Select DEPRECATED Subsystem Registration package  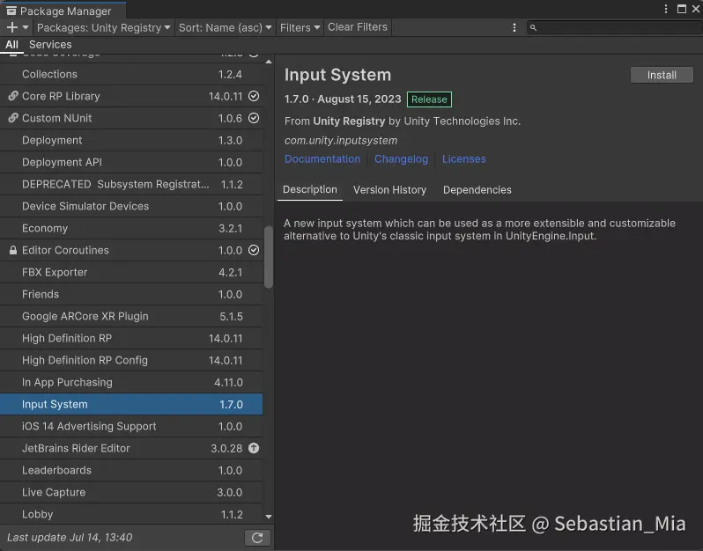pos(131,184)
